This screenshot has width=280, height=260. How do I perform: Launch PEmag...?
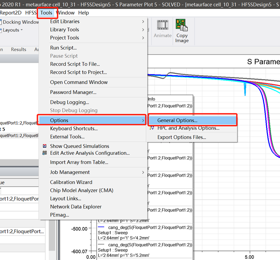tap(93, 215)
